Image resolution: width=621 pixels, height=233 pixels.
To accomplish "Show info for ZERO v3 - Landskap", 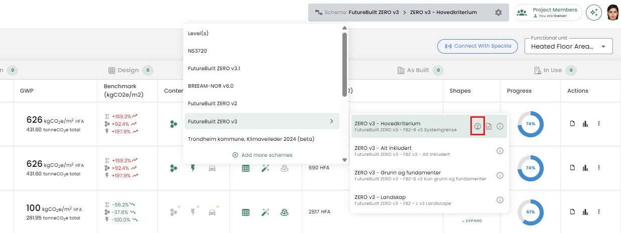I will click(500, 200).
